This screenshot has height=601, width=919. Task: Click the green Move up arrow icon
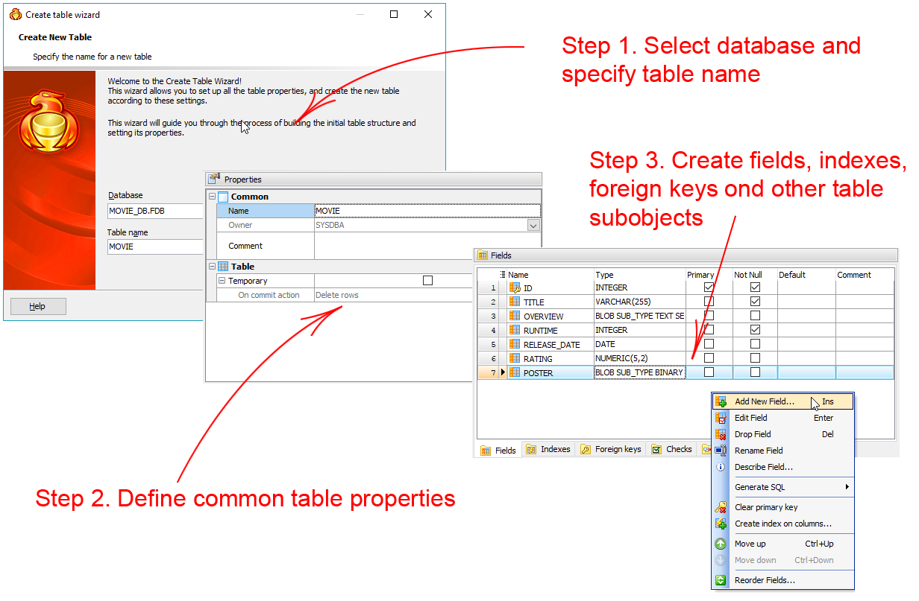pos(721,544)
